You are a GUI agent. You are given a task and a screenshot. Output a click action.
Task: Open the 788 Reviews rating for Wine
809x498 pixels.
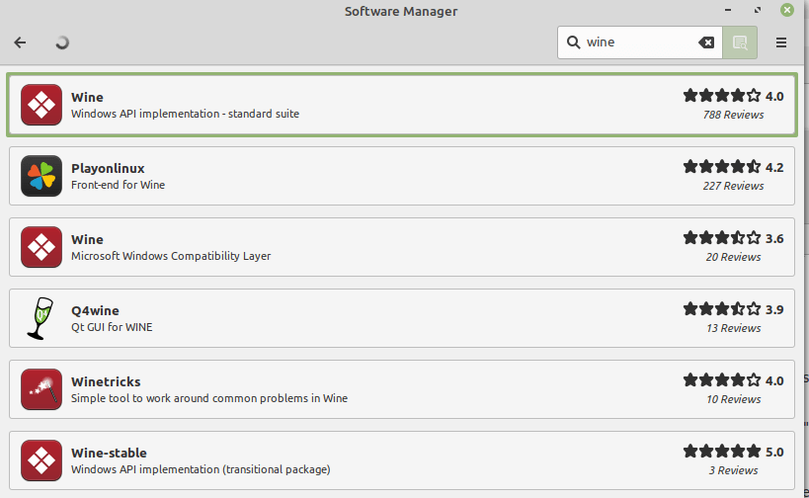pos(733,115)
